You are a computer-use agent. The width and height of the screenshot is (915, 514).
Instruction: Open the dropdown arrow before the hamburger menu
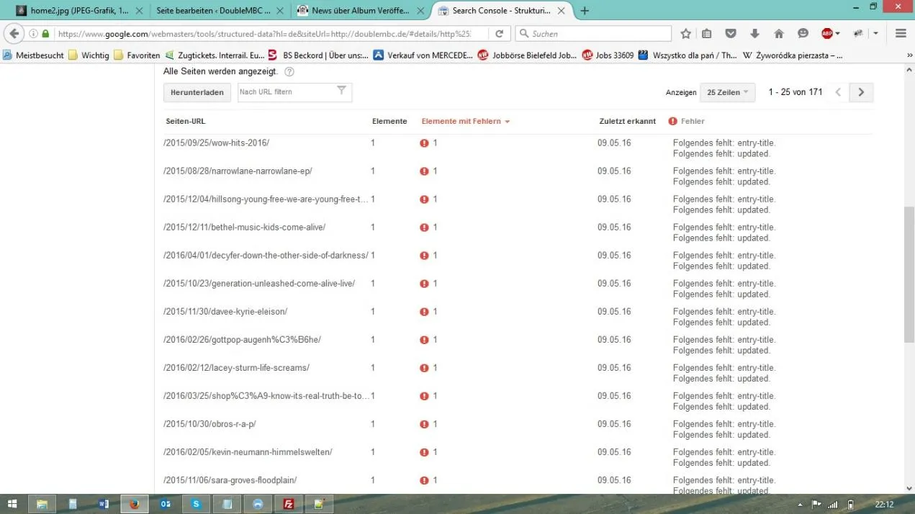coord(875,34)
